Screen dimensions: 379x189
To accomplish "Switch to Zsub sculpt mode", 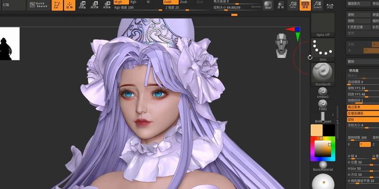I will (183, 2).
